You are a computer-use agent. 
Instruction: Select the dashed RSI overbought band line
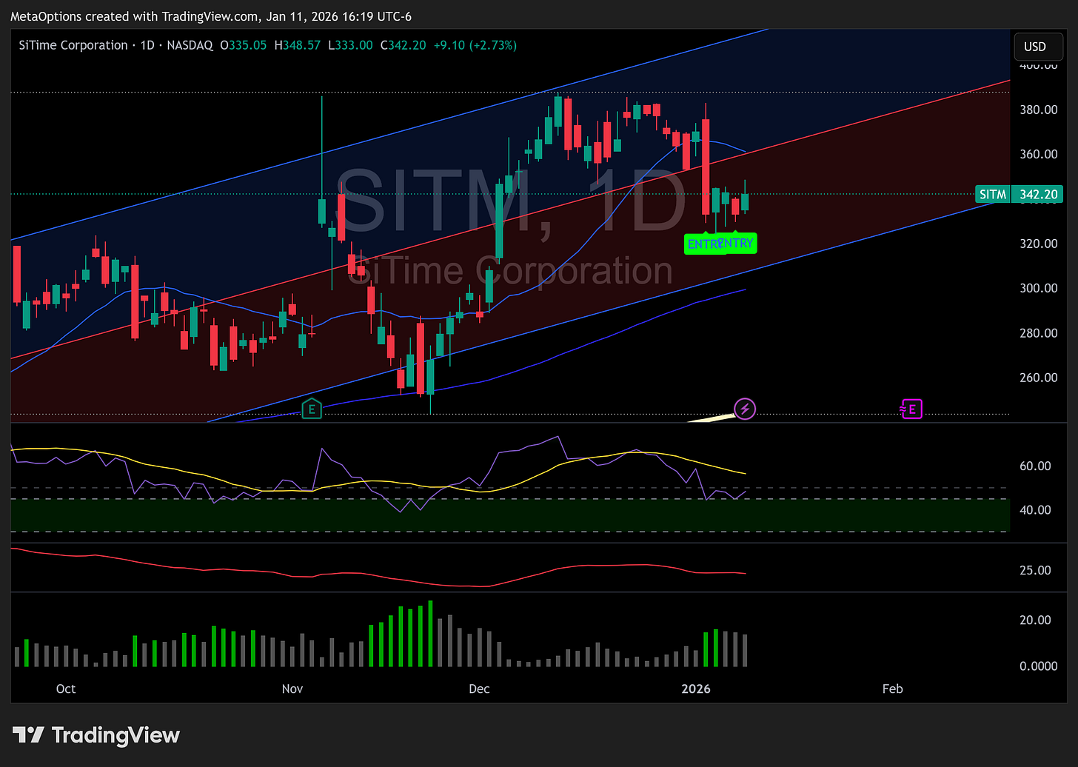tap(518, 488)
